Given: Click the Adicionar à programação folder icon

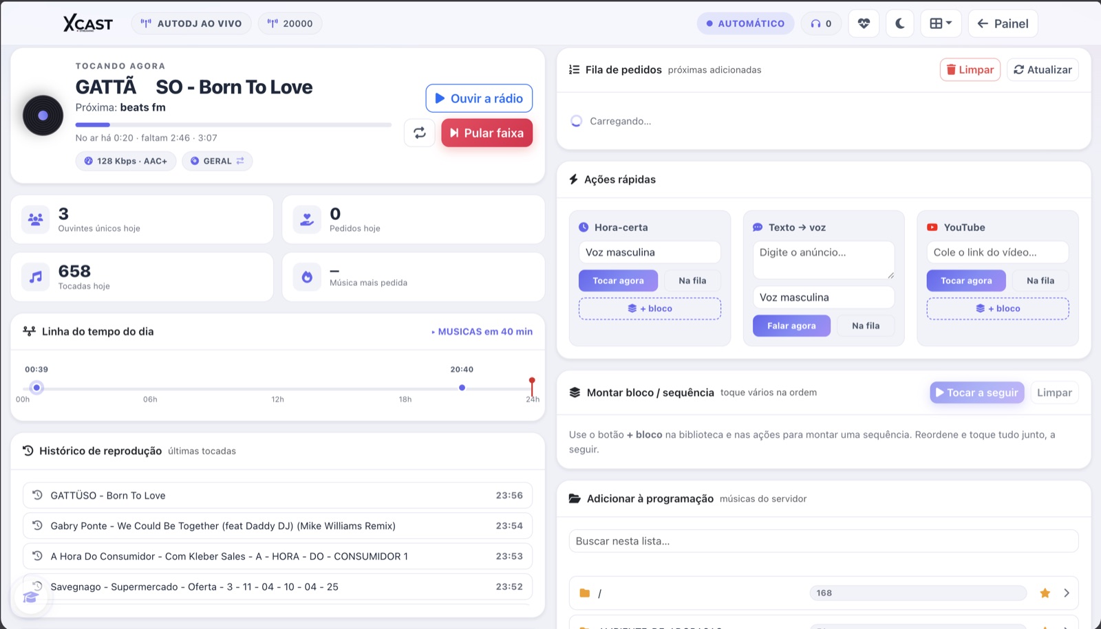Looking at the screenshot, I should [x=575, y=498].
